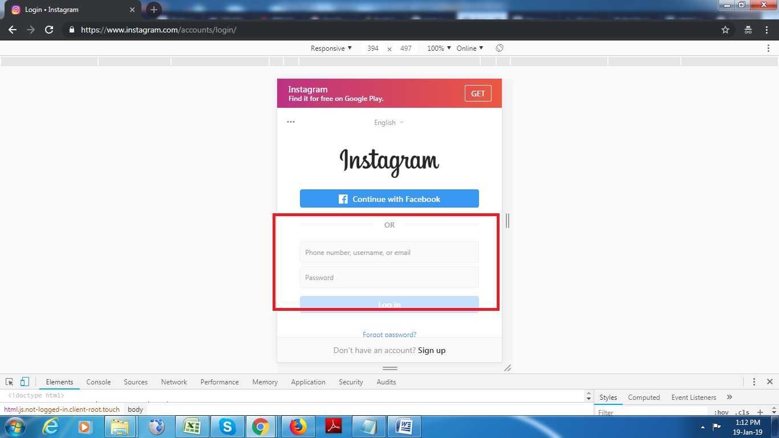Image resolution: width=779 pixels, height=438 pixels.
Task: Click Continue with Facebook
Action: pyautogui.click(x=389, y=198)
